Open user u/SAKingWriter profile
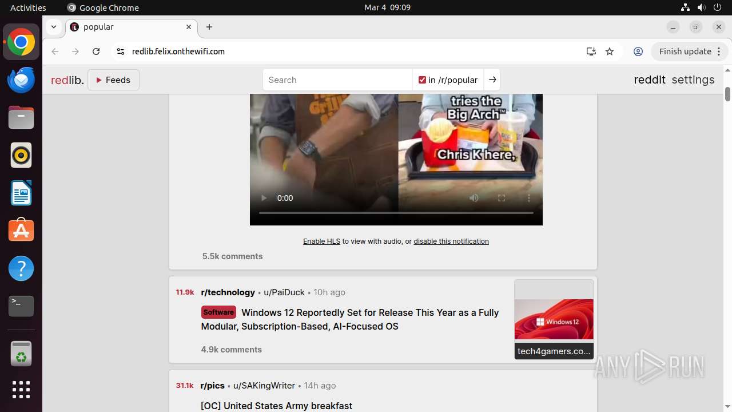This screenshot has height=412, width=732. point(264,386)
